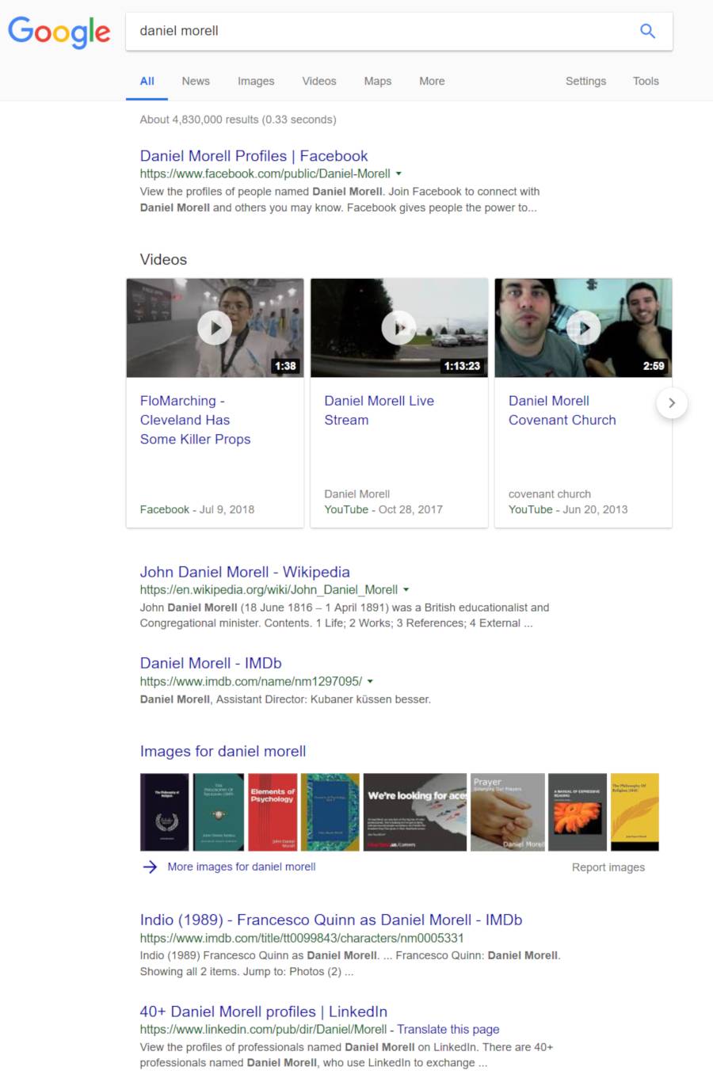Click the Videos section heading
This screenshot has width=713, height=1082.
pos(163,260)
